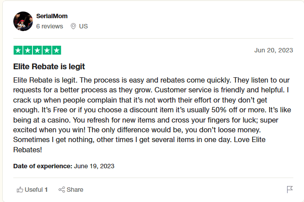Select the fourth green rating star

47,50
